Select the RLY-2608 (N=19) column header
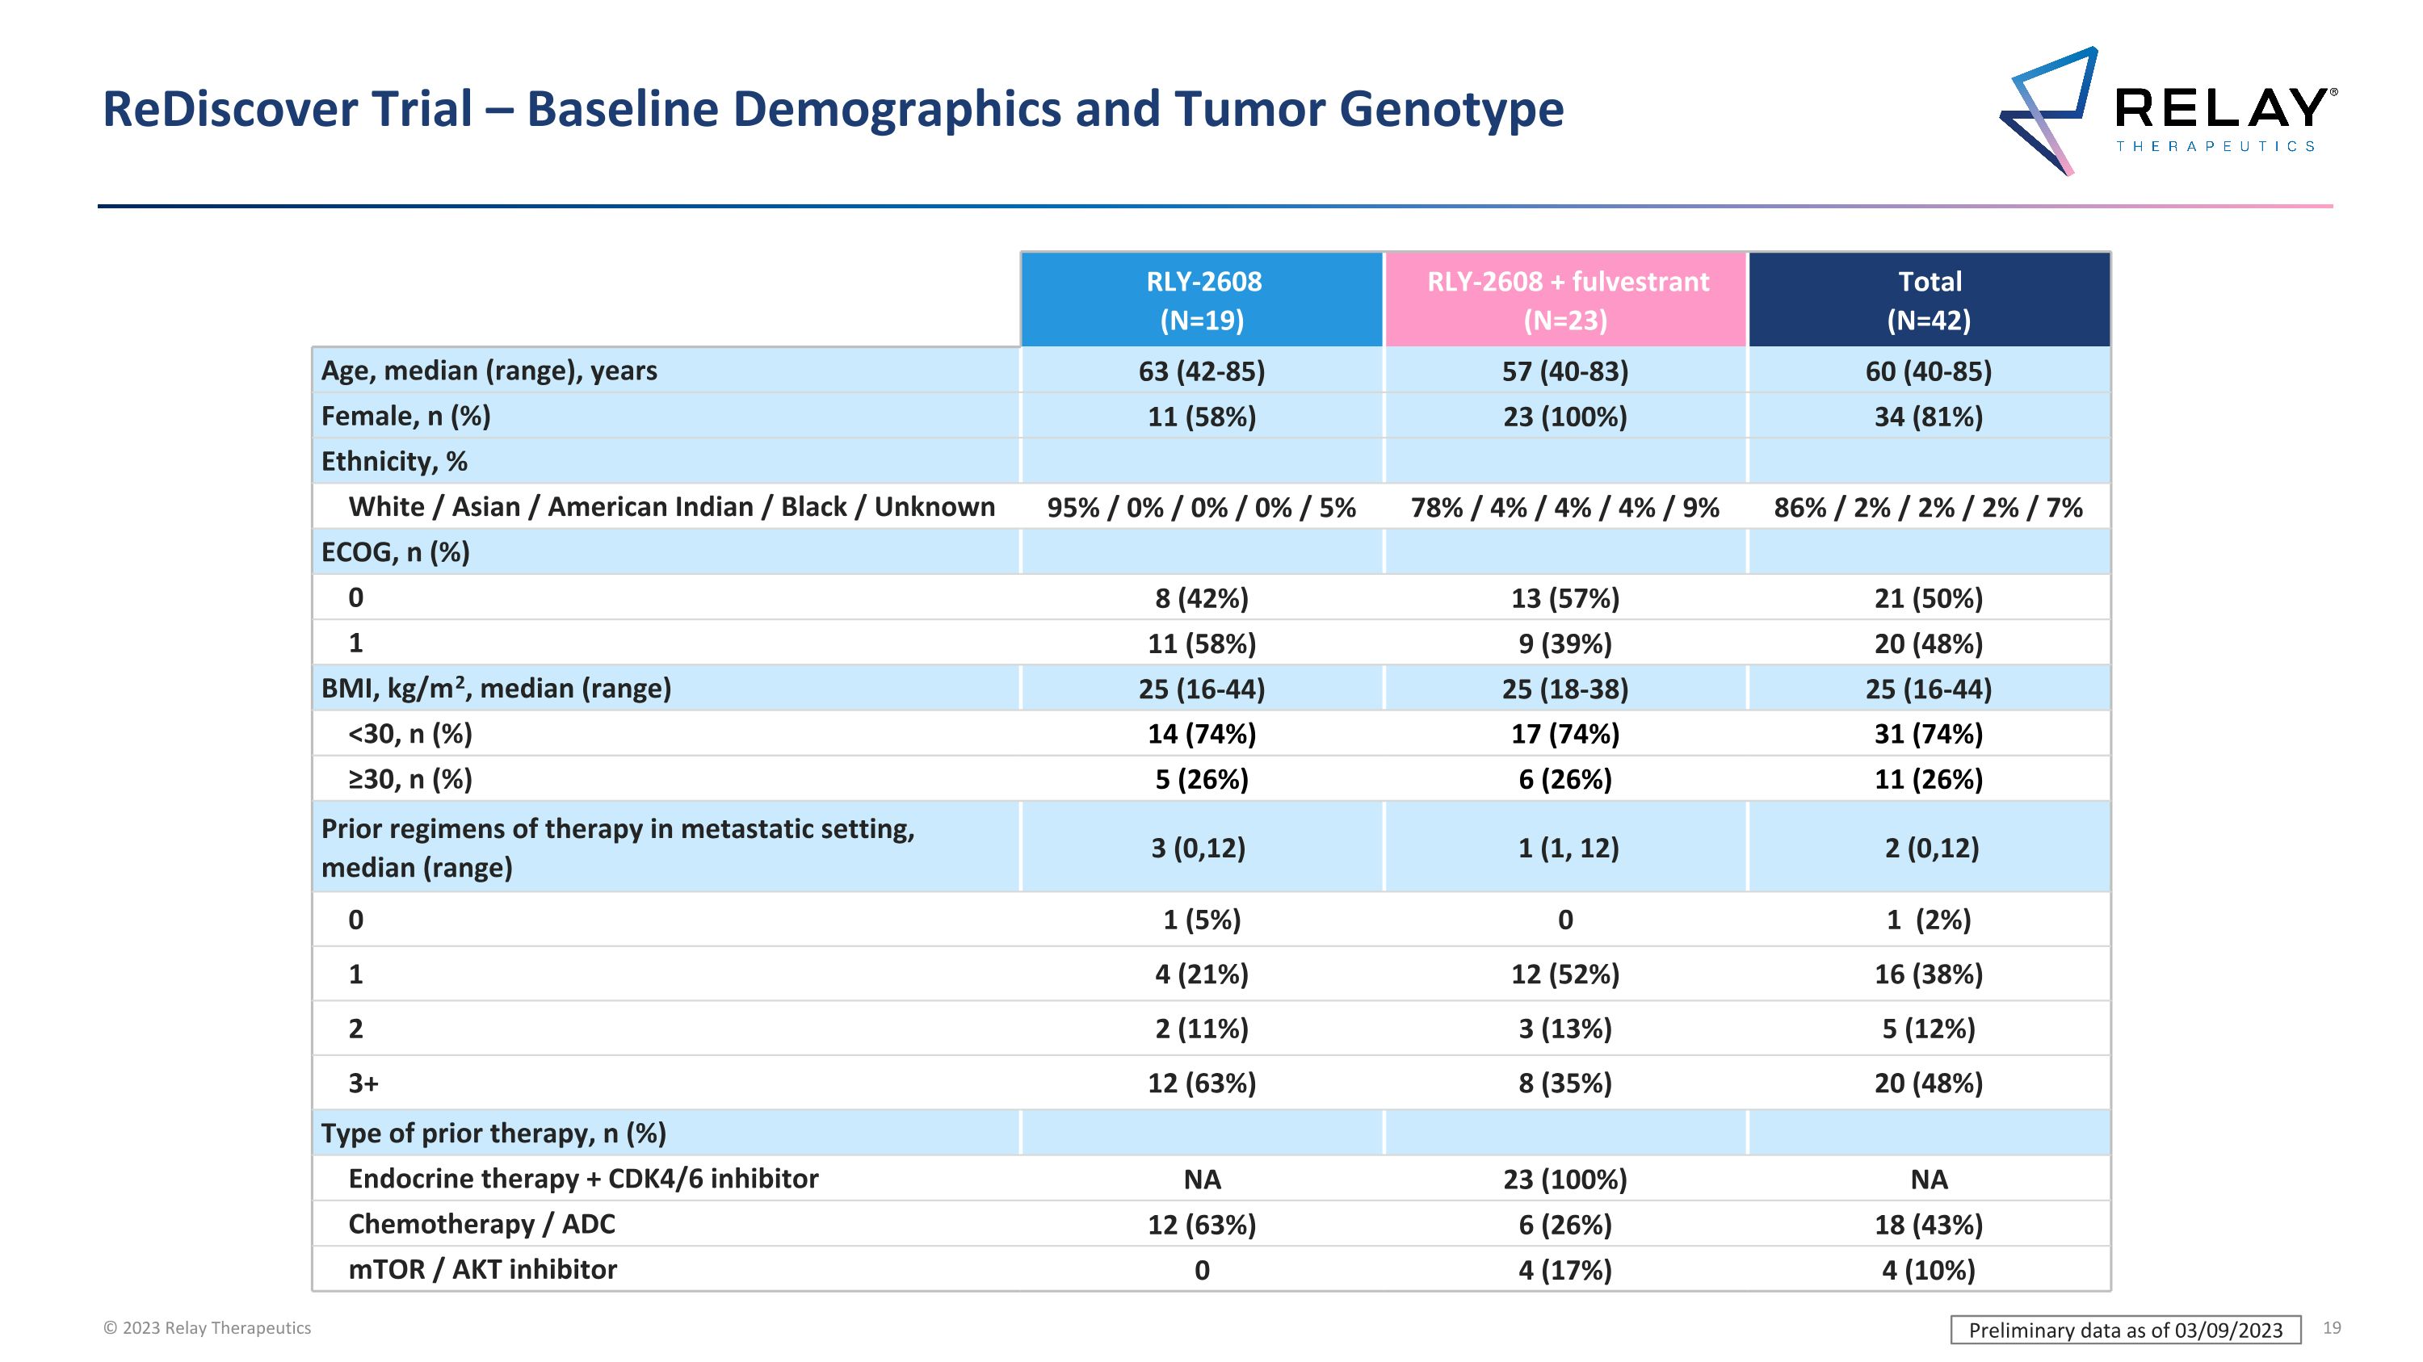The image size is (2423, 1362). pyautogui.click(x=1202, y=300)
